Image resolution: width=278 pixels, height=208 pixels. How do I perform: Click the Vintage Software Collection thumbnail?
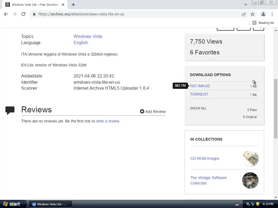tap(250, 180)
